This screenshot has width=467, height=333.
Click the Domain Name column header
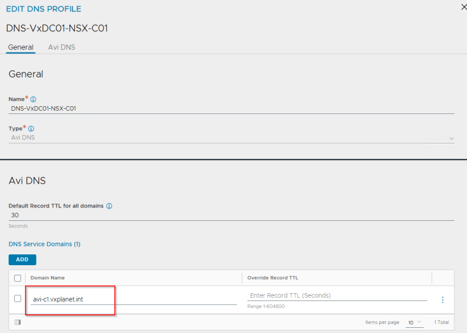[x=48, y=278]
